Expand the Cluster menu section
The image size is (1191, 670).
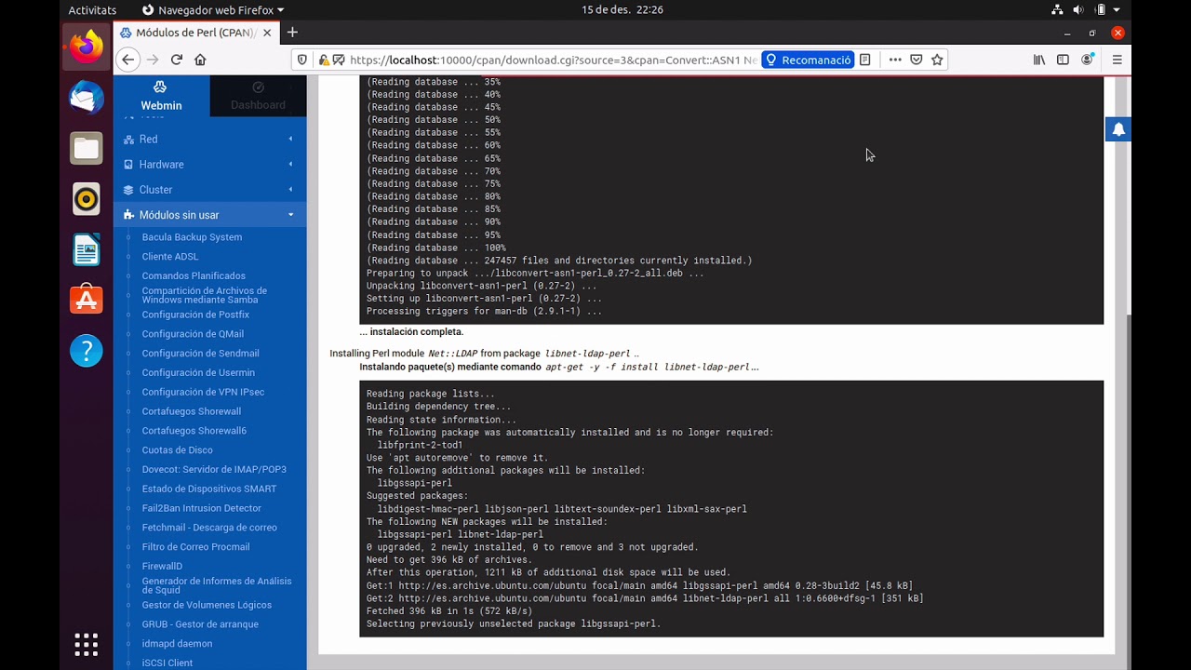click(210, 189)
